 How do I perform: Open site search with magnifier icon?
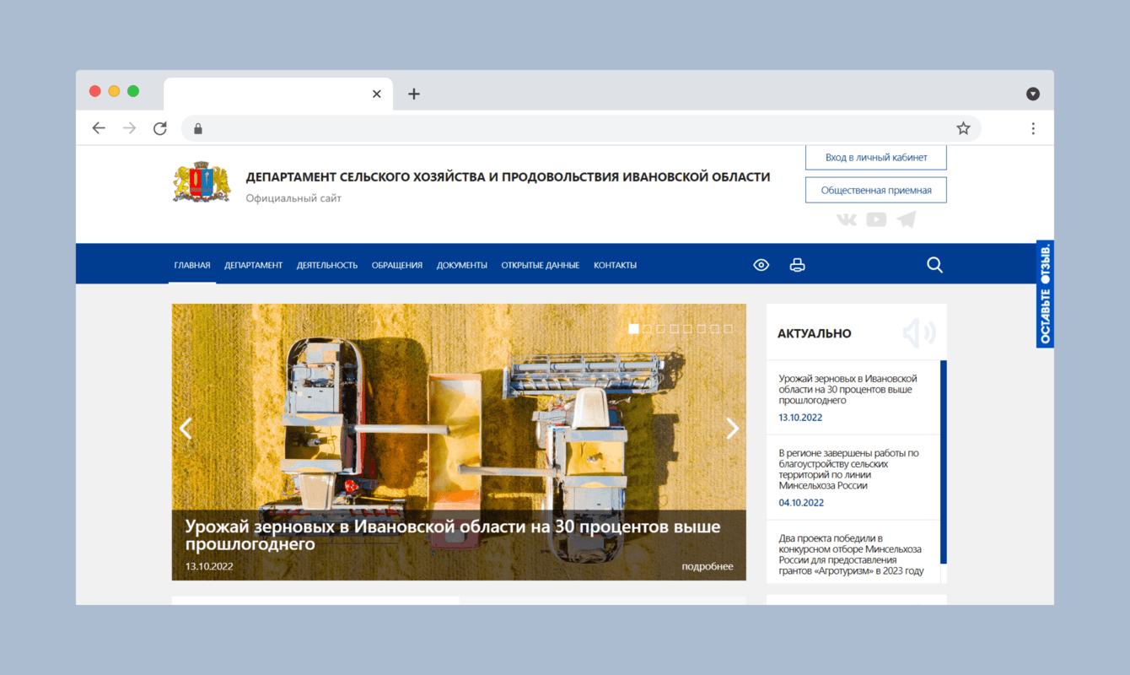tap(934, 264)
